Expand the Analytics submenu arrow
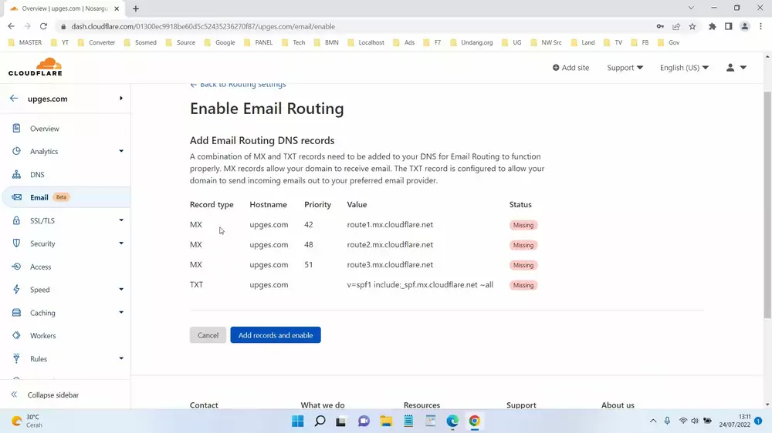 pos(121,151)
